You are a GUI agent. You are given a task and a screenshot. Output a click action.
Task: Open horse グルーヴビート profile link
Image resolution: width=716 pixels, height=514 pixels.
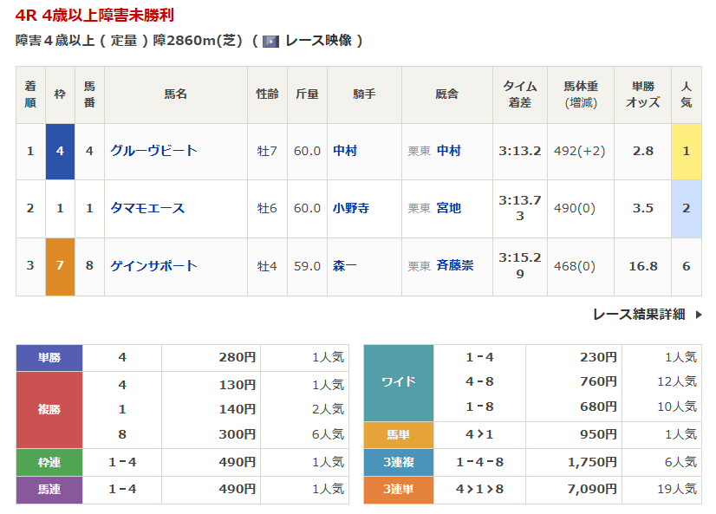(153, 151)
